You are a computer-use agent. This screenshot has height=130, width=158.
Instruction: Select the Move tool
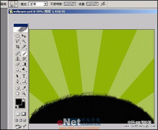tap(24, 36)
